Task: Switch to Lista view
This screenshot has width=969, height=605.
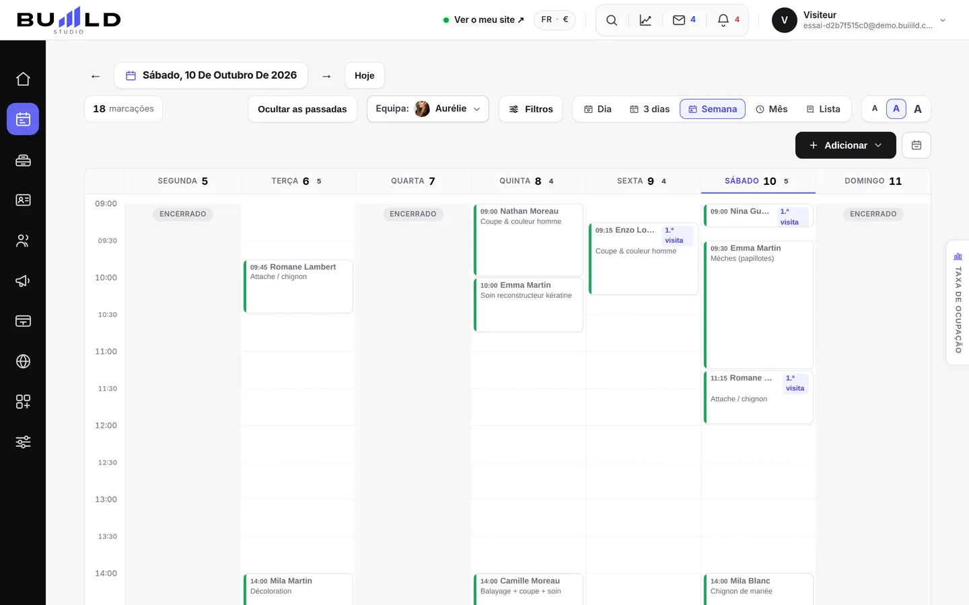Action: (x=823, y=109)
